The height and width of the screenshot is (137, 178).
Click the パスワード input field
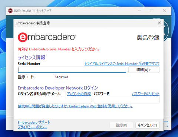point(126,100)
